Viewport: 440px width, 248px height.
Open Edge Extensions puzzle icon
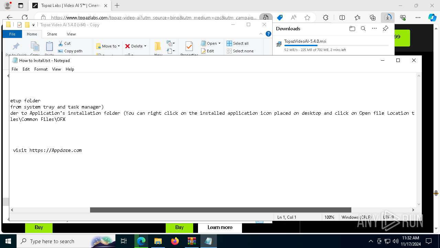(x=326, y=18)
